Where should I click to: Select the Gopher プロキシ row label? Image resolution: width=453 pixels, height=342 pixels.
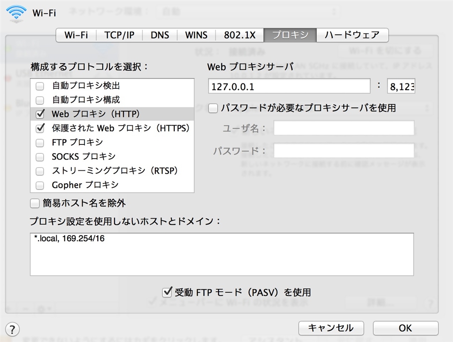point(85,185)
